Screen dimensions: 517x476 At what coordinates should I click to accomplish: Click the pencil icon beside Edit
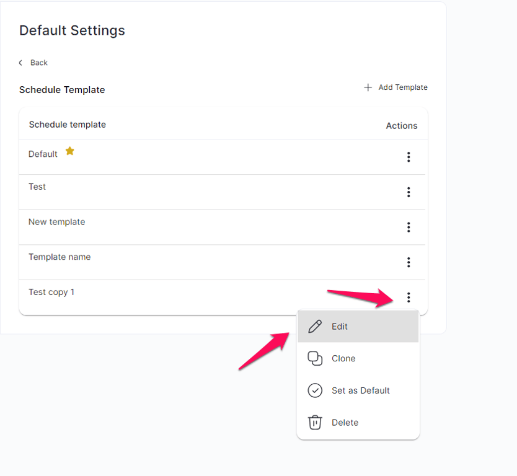coord(315,327)
